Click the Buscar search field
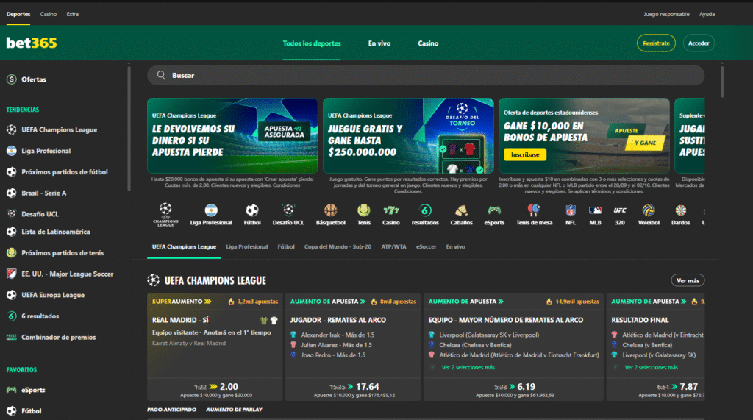This screenshot has height=420, width=753. 426,76
